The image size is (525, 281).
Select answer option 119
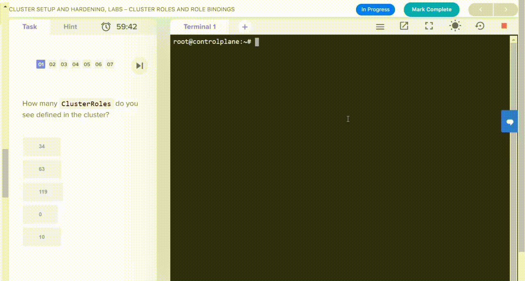pyautogui.click(x=42, y=192)
